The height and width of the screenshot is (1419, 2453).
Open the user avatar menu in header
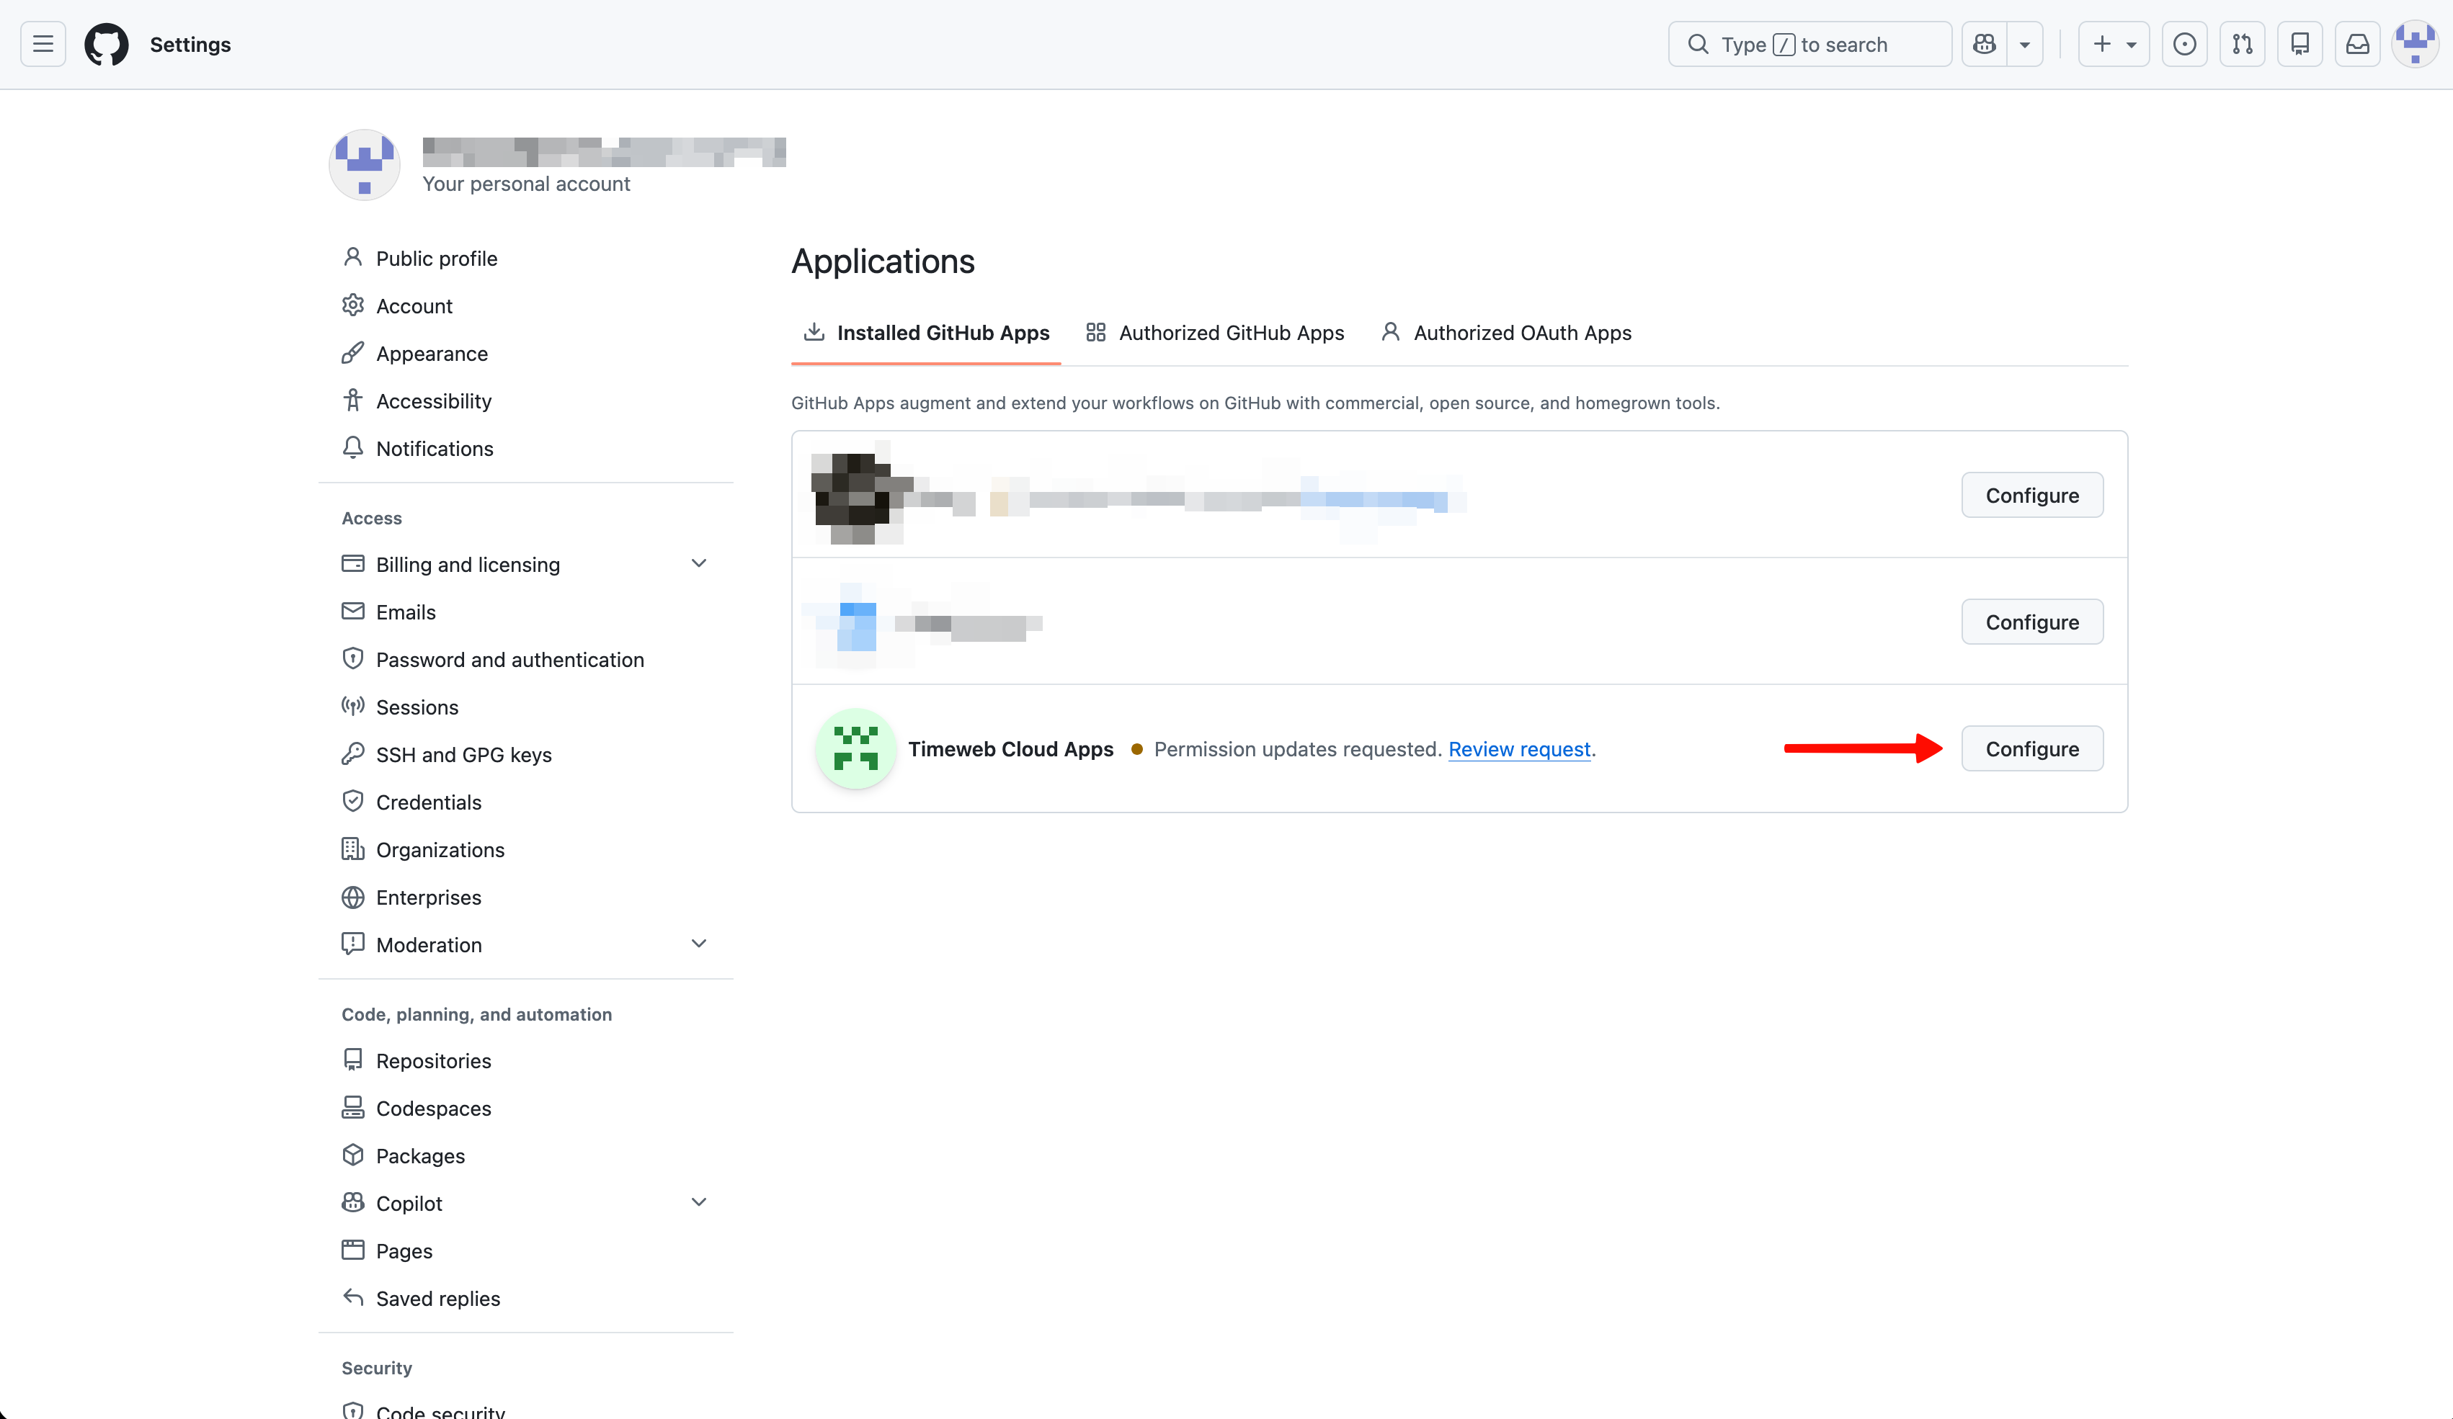click(2415, 44)
